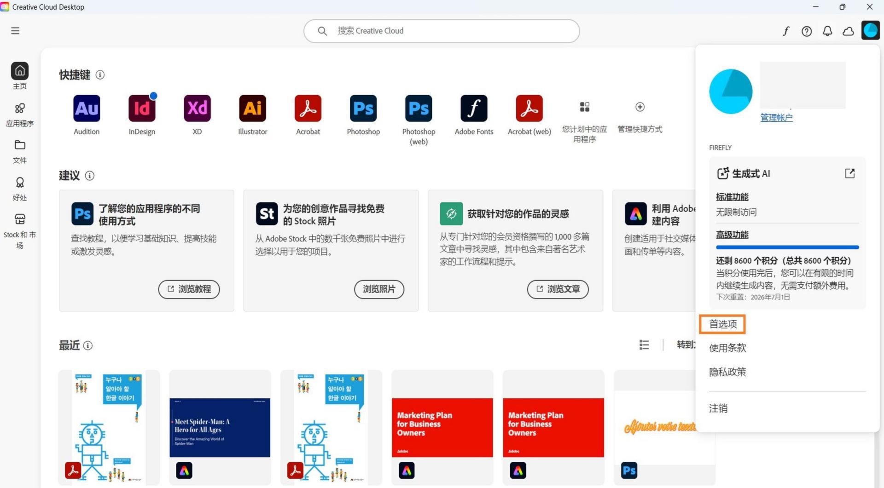Show info for 最近 section

pyautogui.click(x=87, y=345)
